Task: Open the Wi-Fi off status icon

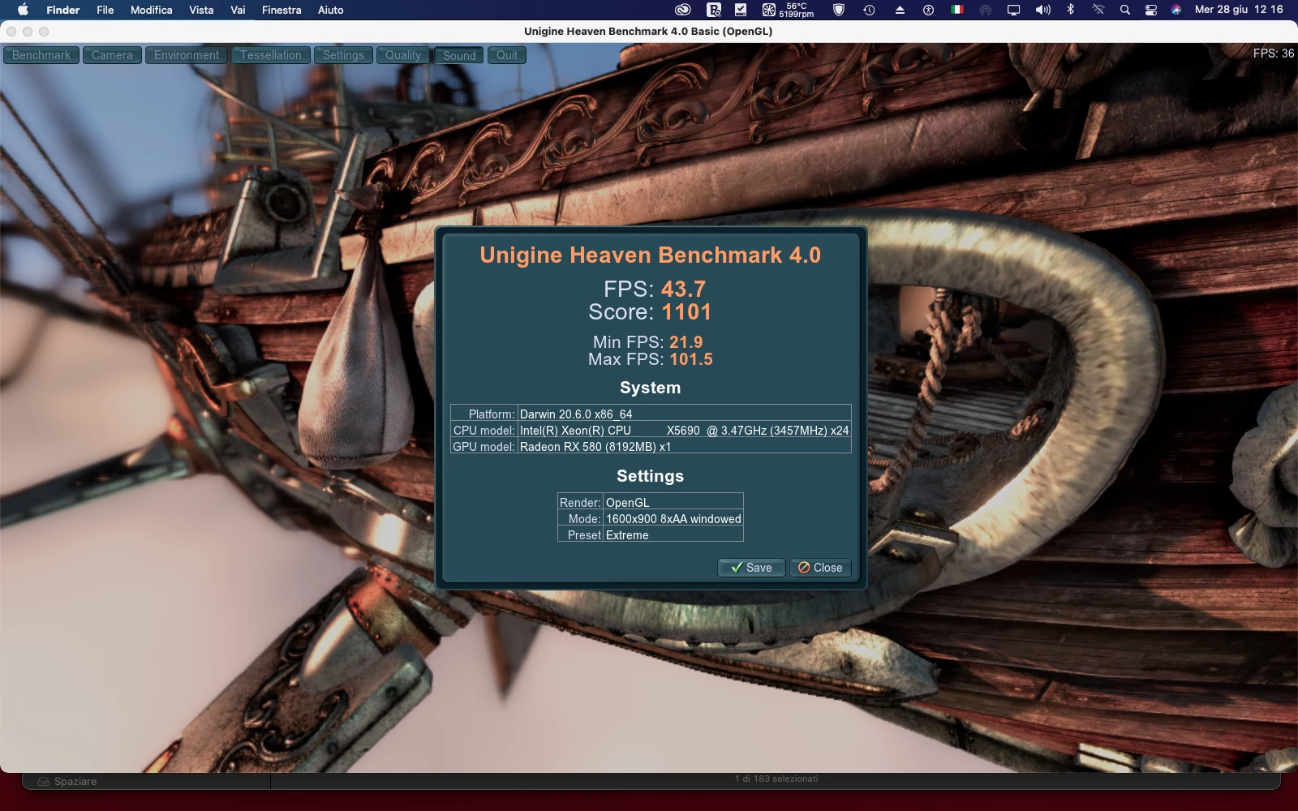Action: point(1098,10)
